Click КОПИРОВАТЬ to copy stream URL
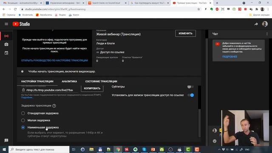 (92, 88)
